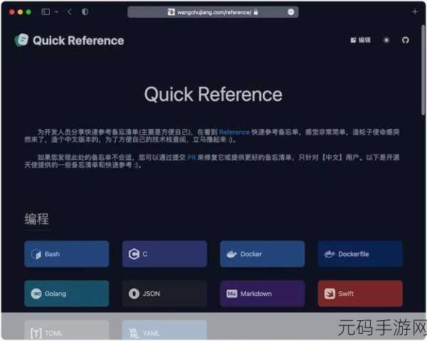Click the TOML [T] icon

[36, 333]
